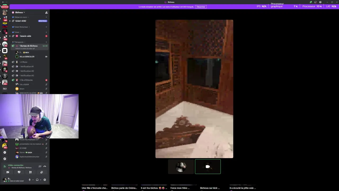Disconnect from voice with the hang-up icon
The image size is (339, 191).
pos(45,166)
